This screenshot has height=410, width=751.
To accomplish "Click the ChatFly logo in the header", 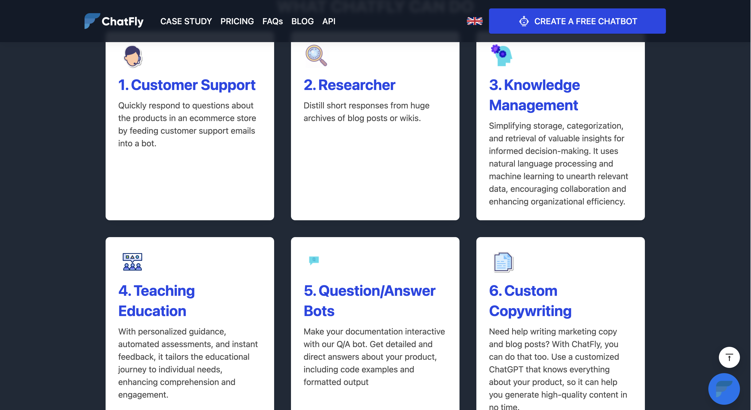I will click(114, 21).
